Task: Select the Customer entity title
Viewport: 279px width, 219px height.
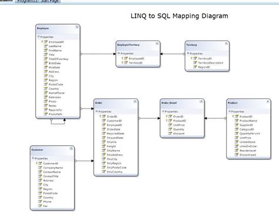Action: pos(37,150)
